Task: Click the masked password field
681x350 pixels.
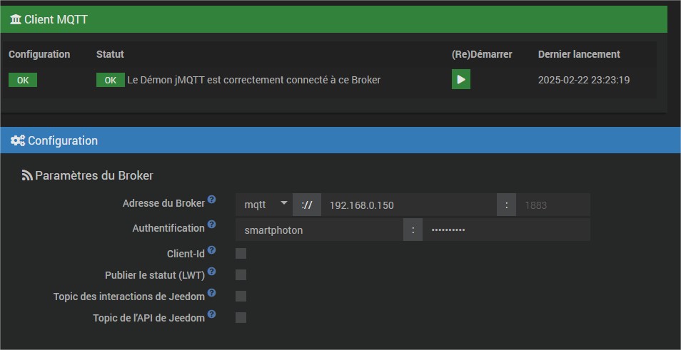Action: pyautogui.click(x=505, y=230)
